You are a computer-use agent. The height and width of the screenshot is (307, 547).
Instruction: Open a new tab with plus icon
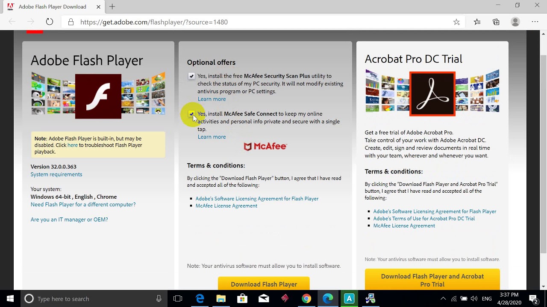pyautogui.click(x=112, y=6)
